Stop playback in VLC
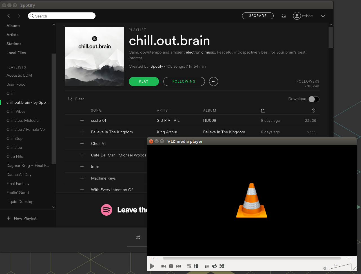Viewport: 361px width, 274px height. point(171,266)
